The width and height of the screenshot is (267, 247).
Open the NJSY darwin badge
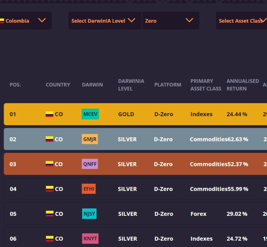point(89,214)
